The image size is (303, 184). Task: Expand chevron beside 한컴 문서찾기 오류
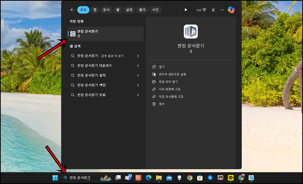click(x=138, y=95)
